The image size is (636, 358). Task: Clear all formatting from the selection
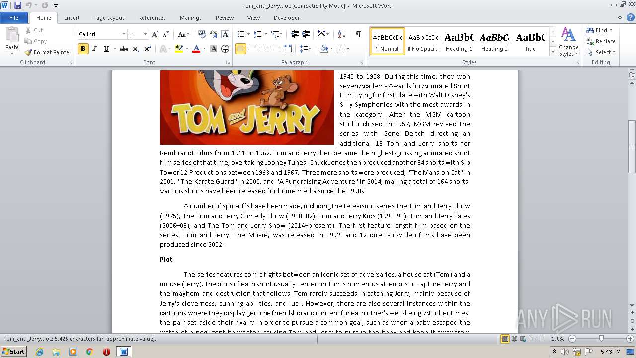202,34
